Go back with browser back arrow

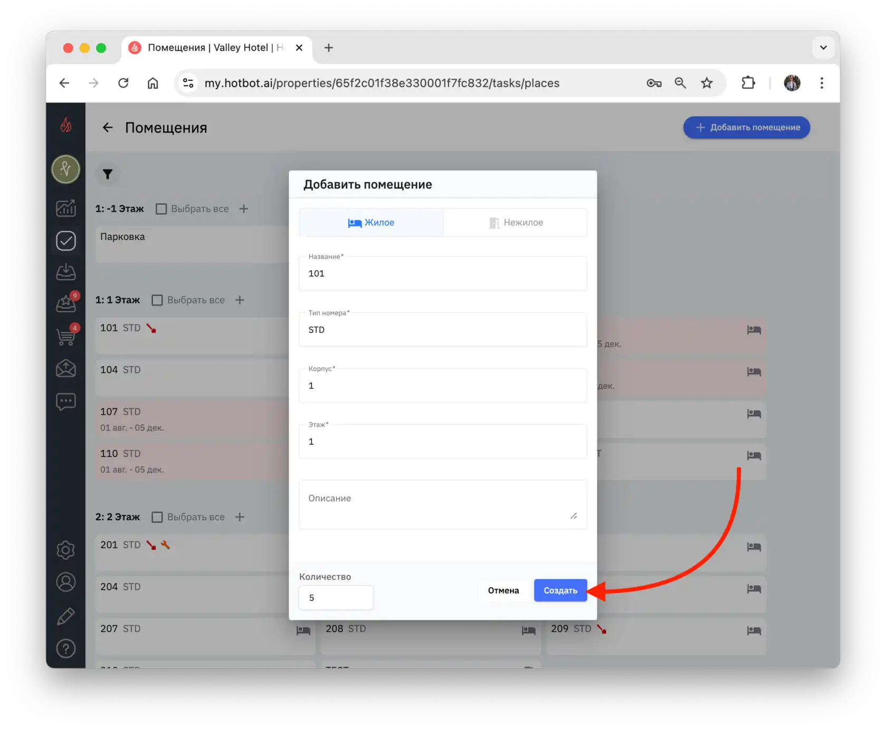click(x=64, y=83)
